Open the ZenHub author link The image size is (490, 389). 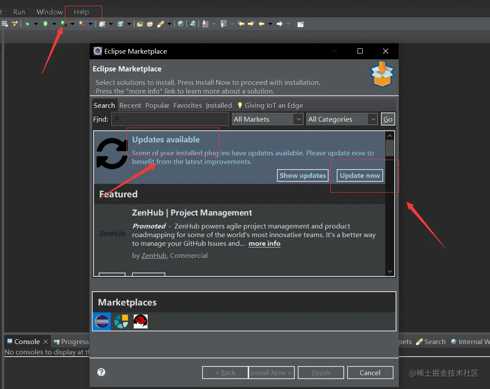(x=154, y=256)
